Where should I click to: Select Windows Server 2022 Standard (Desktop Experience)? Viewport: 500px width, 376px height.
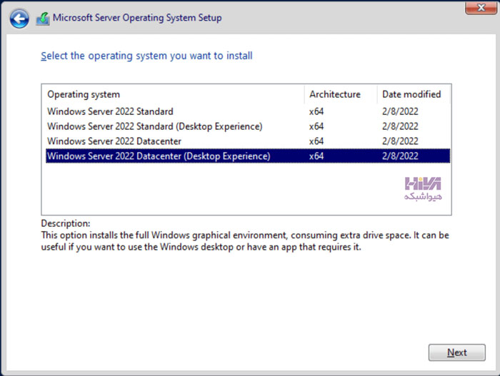[x=248, y=126]
